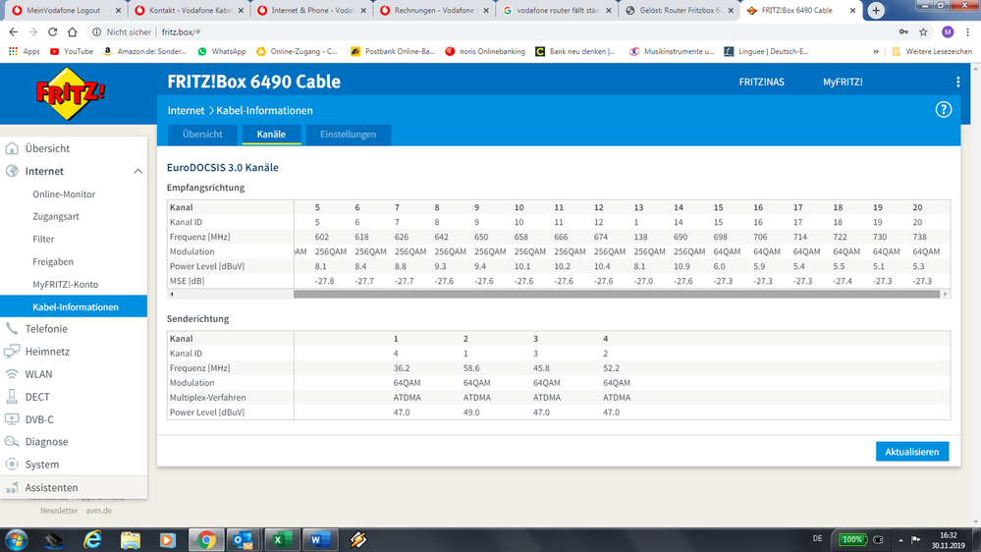This screenshot has height=552, width=981.
Task: Open Excel from the taskbar
Action: pyautogui.click(x=280, y=539)
